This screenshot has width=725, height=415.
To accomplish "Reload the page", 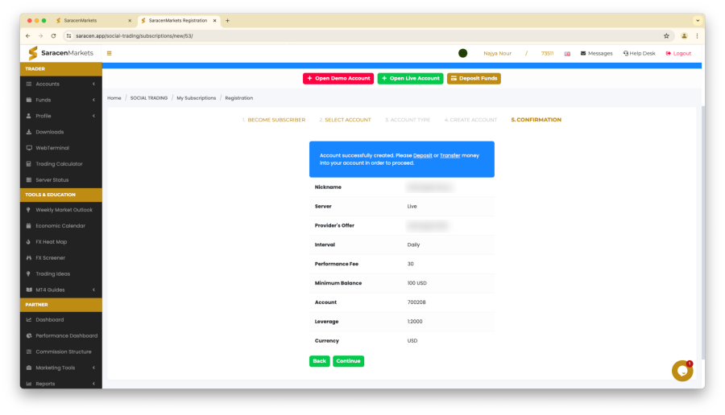I will tap(54, 36).
